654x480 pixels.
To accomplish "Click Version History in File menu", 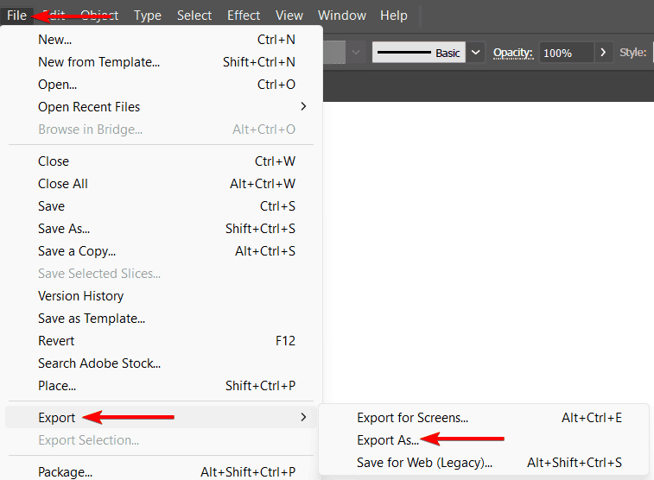I will coord(80,296).
